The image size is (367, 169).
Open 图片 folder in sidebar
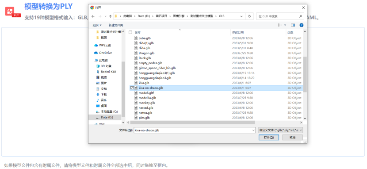pos(102,83)
